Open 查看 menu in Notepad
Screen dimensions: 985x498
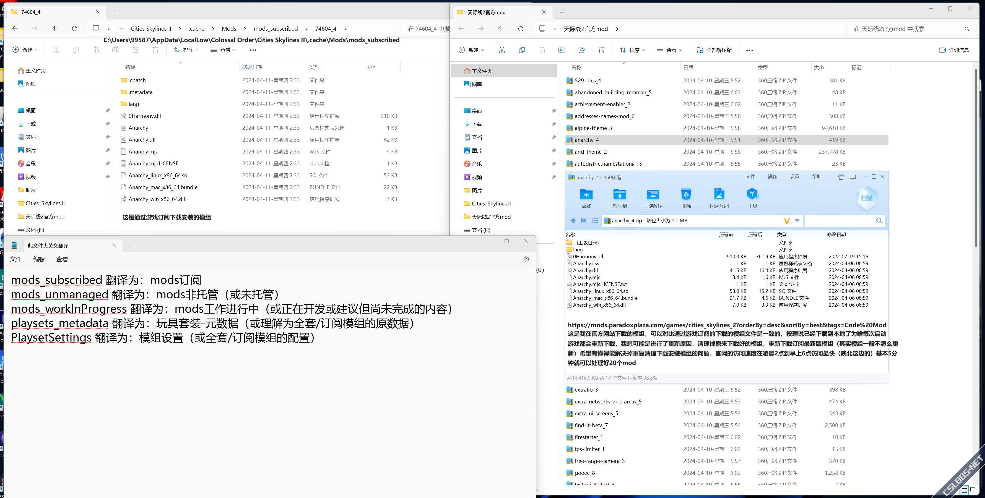(62, 259)
